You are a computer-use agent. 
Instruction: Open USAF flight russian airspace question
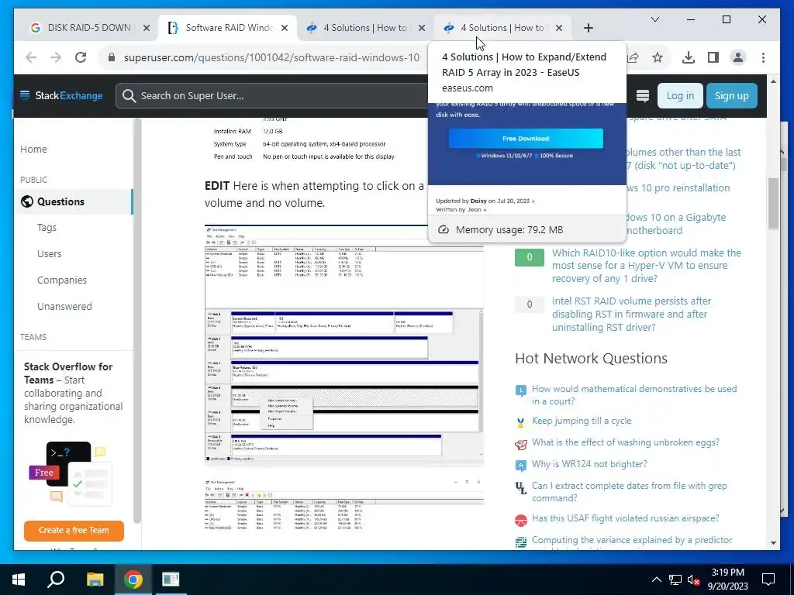click(626, 518)
